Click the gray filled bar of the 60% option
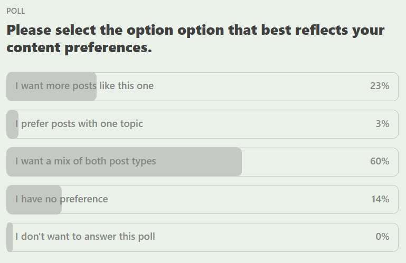 click(x=124, y=162)
